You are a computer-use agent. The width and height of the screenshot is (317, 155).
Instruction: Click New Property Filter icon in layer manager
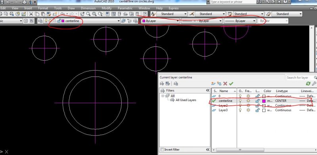162,84
